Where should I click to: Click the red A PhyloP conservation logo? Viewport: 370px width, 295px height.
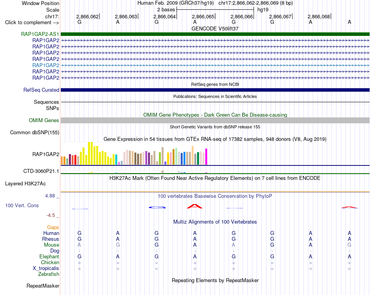coord(195,206)
